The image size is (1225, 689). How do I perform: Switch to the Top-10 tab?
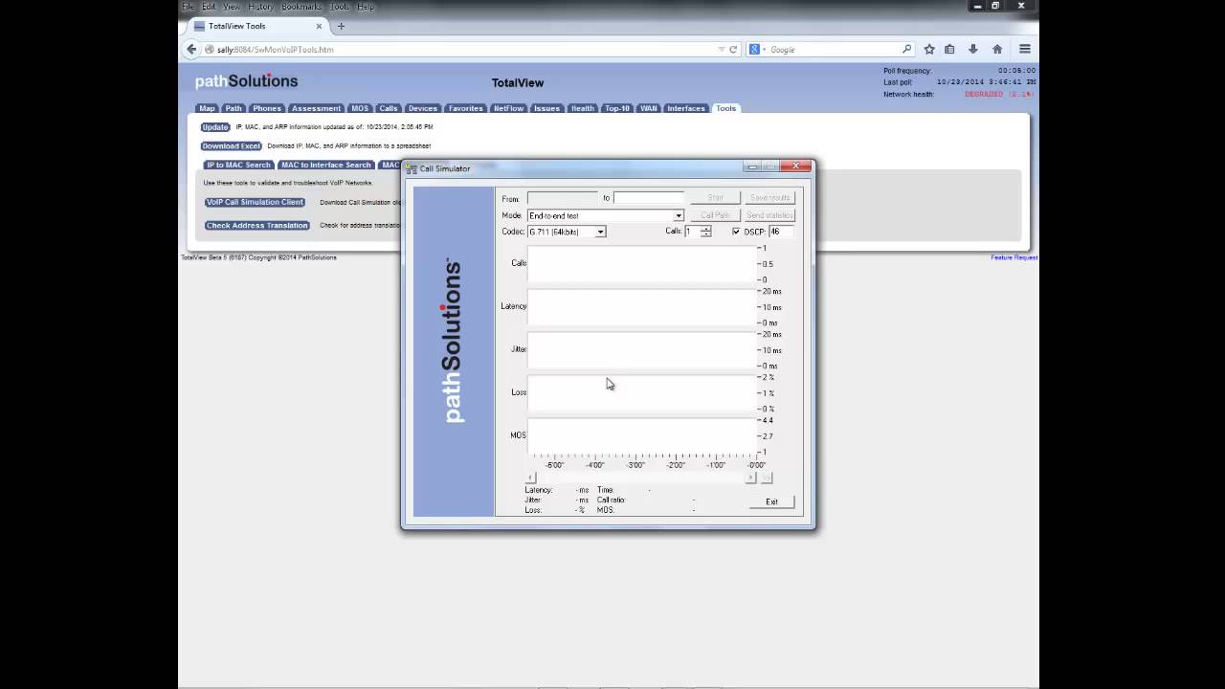(x=617, y=108)
